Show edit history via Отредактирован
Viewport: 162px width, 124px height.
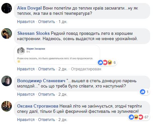tap(86, 69)
